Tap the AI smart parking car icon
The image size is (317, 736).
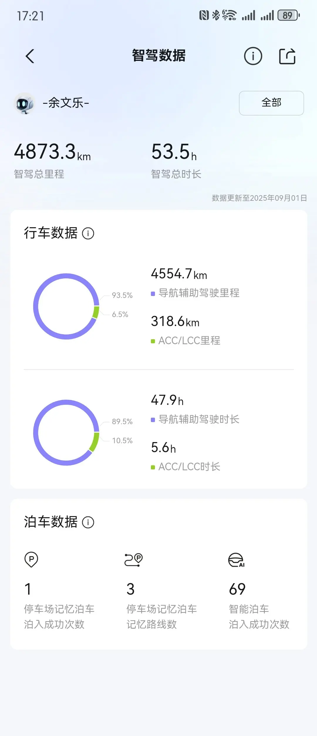coord(237,560)
